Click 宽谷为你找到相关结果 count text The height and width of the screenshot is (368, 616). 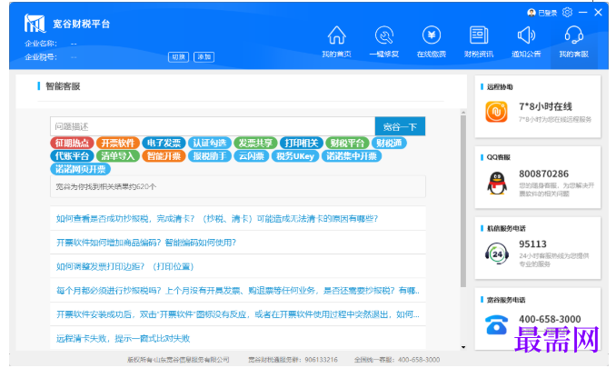105,186
